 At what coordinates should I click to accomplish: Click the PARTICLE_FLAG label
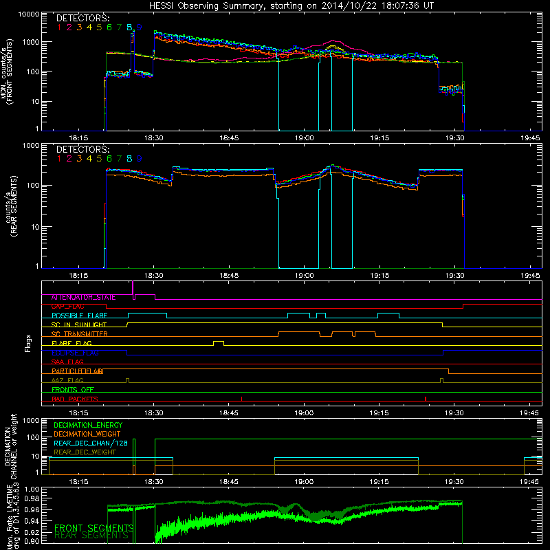pos(77,371)
